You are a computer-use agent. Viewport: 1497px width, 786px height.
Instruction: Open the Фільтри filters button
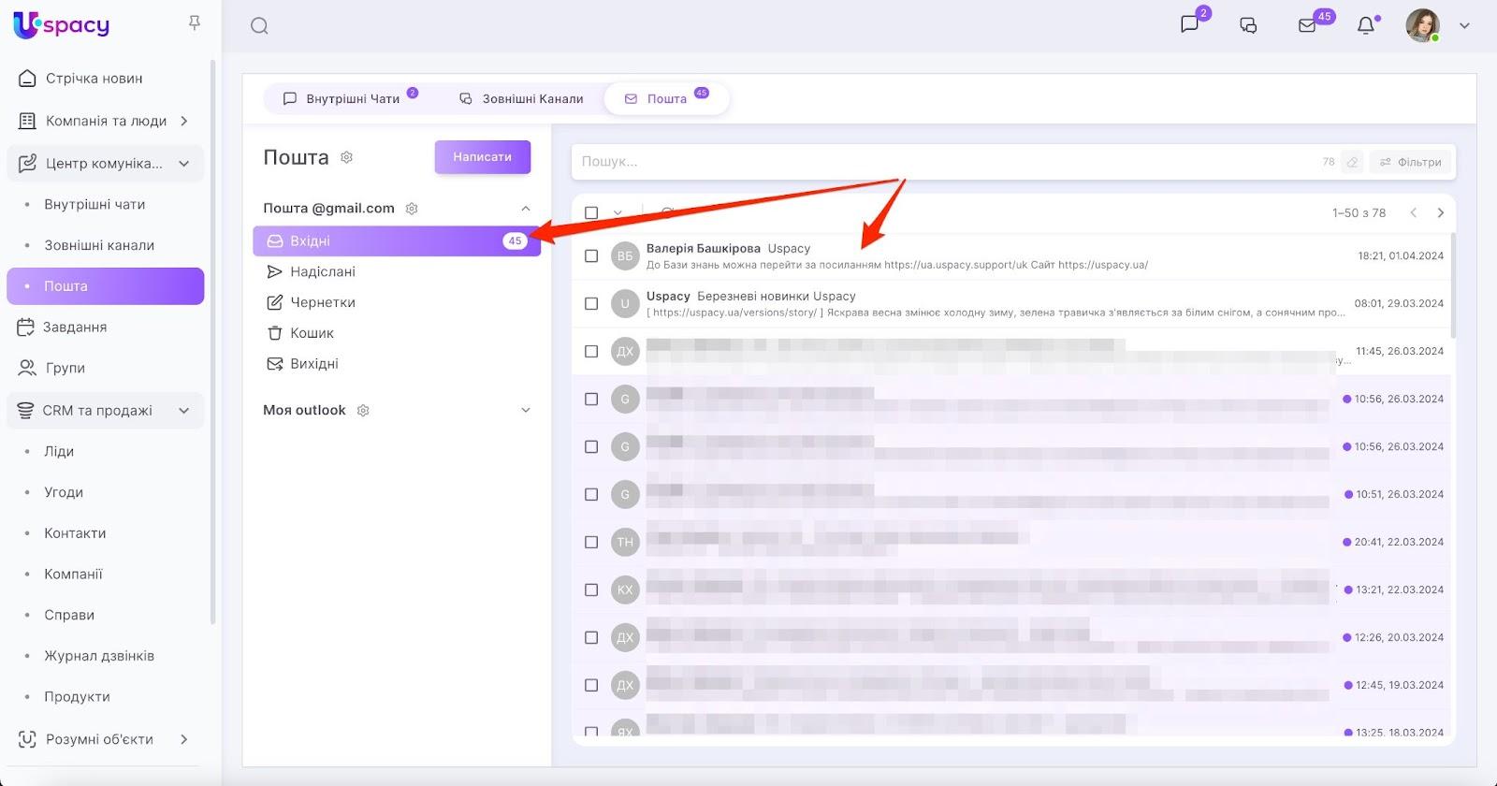tap(1411, 162)
